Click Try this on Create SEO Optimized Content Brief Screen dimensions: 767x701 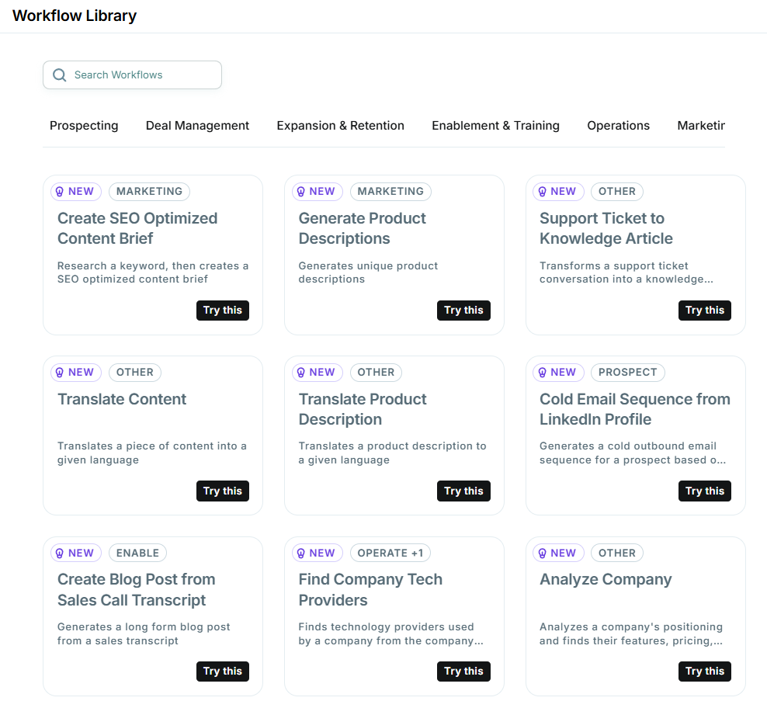coord(223,311)
